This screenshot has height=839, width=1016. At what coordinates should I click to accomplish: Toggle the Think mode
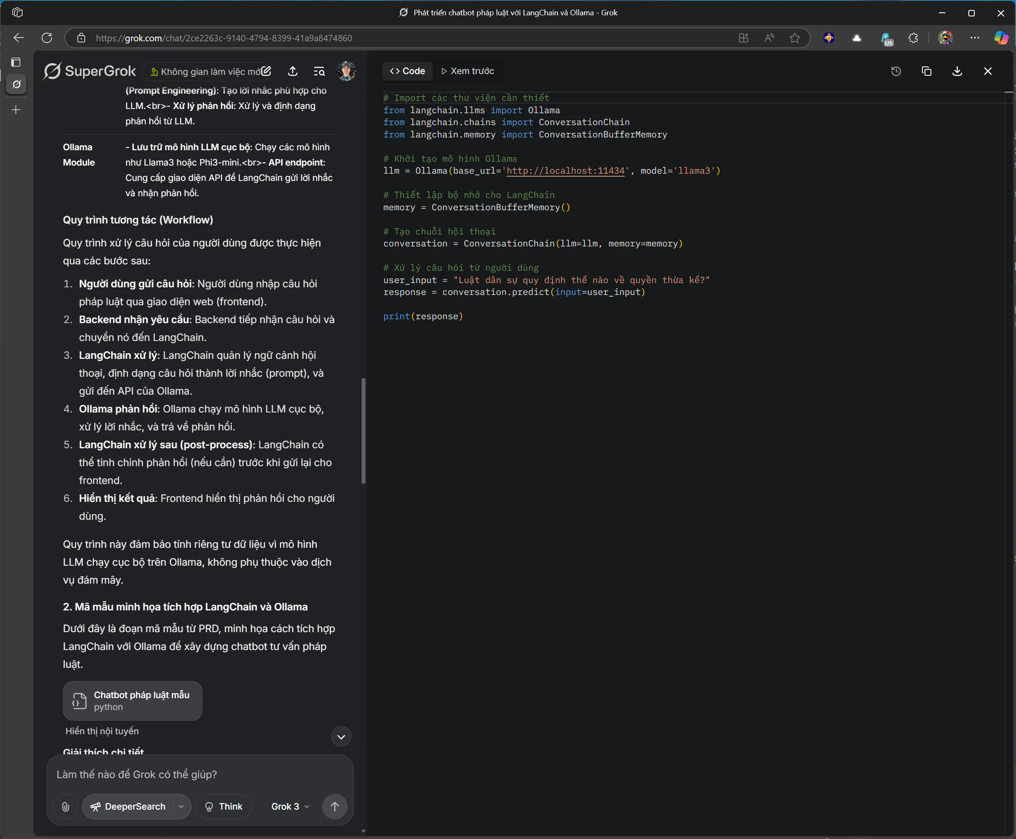[224, 806]
